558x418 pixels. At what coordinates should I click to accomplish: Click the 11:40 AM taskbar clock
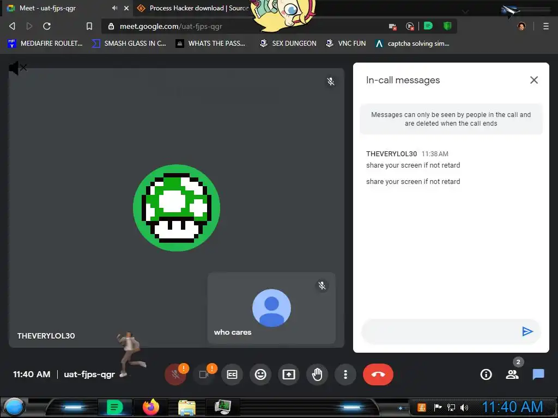point(512,407)
